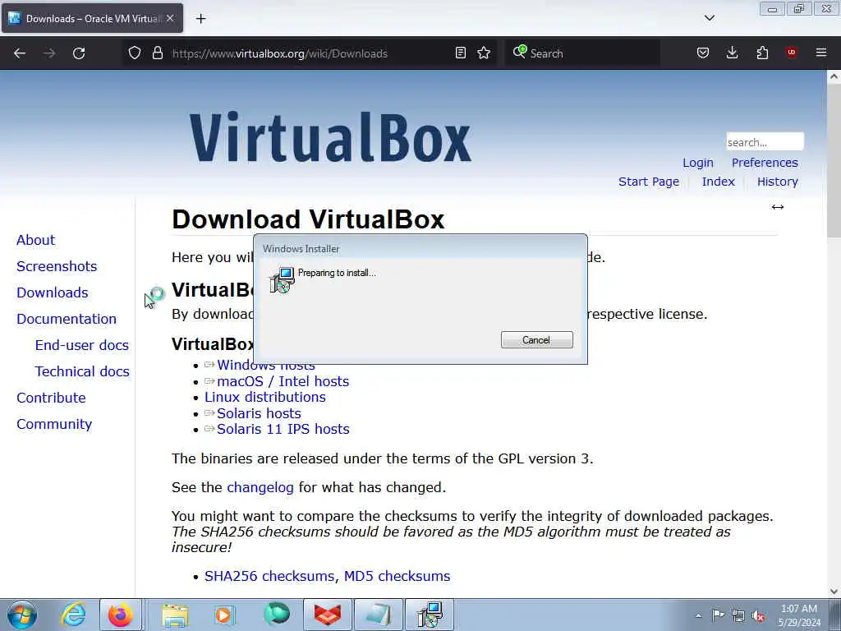The image size is (841, 631).
Task: Open Documentation in the sidebar
Action: (x=66, y=319)
